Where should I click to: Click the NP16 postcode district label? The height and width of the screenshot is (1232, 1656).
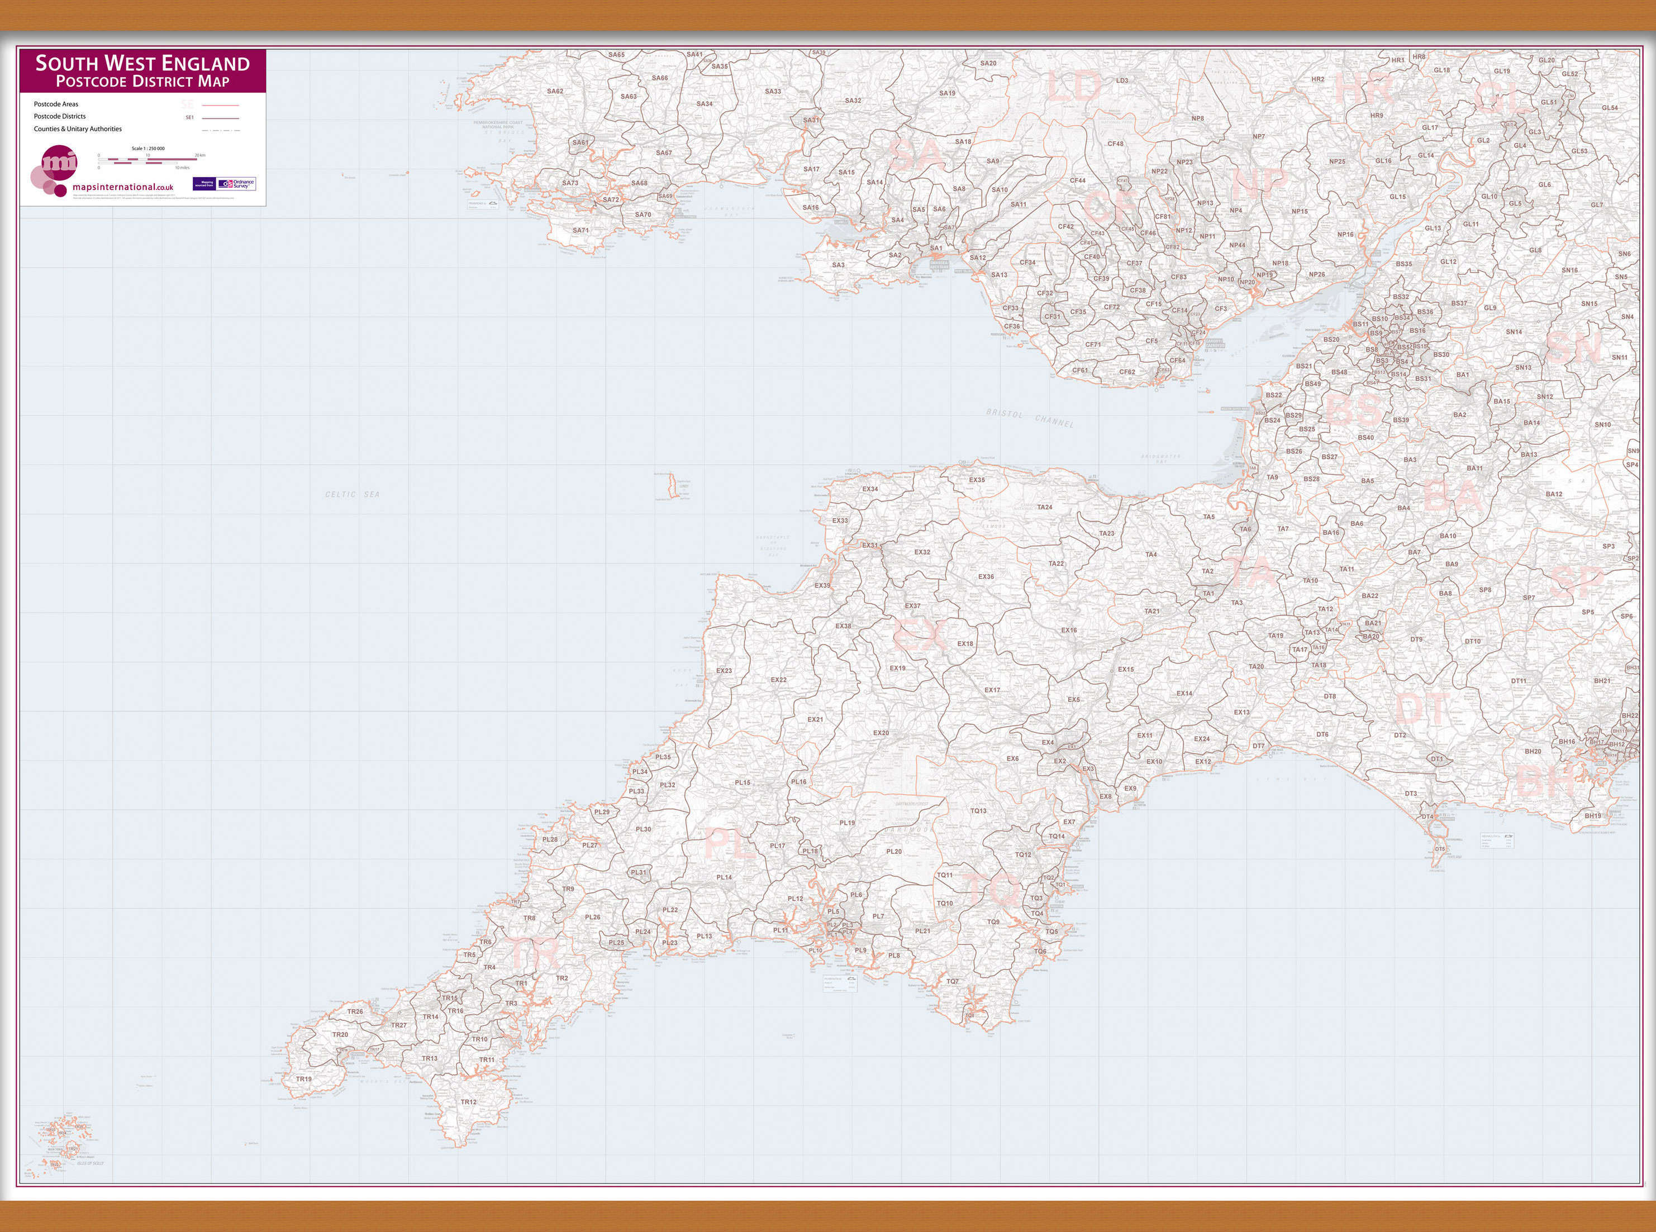coord(1346,234)
